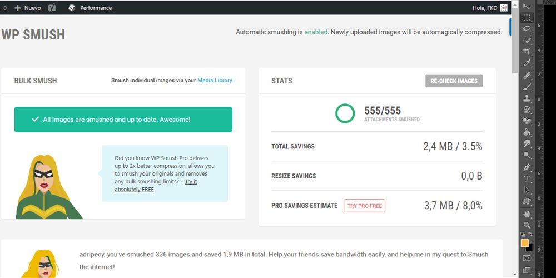Select the Pen tool
The width and height of the screenshot is (556, 278).
[527, 167]
